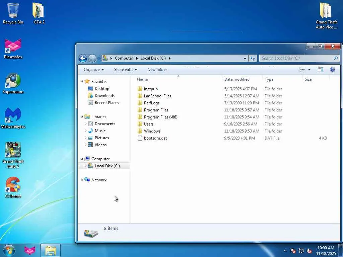Expand the Videos library node
The image size is (343, 257).
[85, 145]
